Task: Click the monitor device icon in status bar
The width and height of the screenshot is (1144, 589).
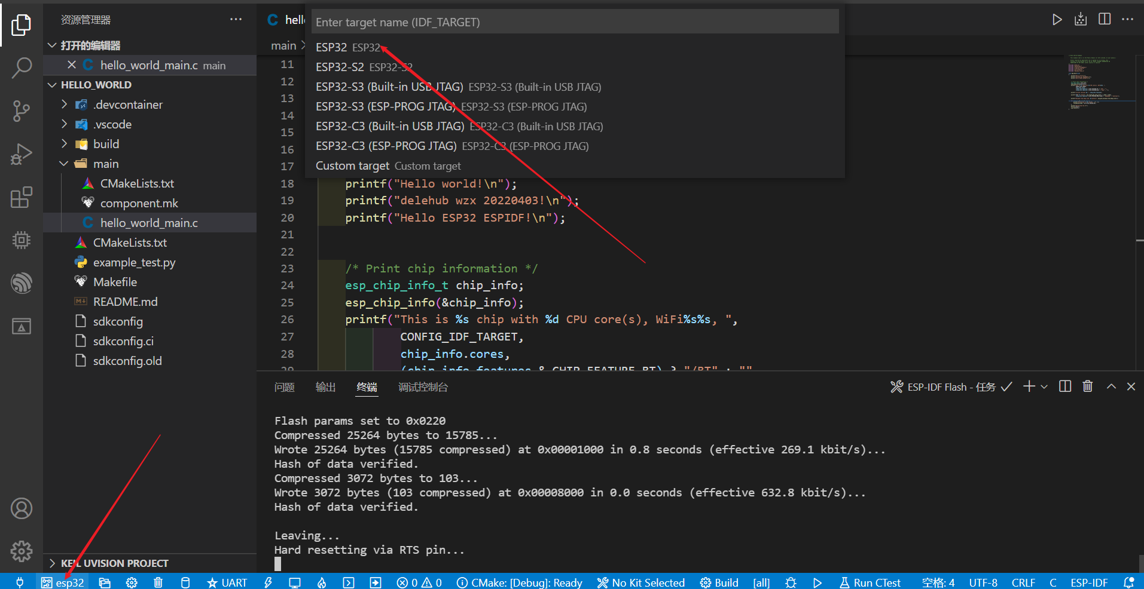Action: (x=295, y=582)
